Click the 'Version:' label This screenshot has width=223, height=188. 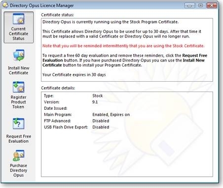pyautogui.click(x=52, y=102)
